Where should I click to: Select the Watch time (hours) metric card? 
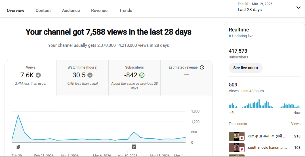click(x=83, y=78)
